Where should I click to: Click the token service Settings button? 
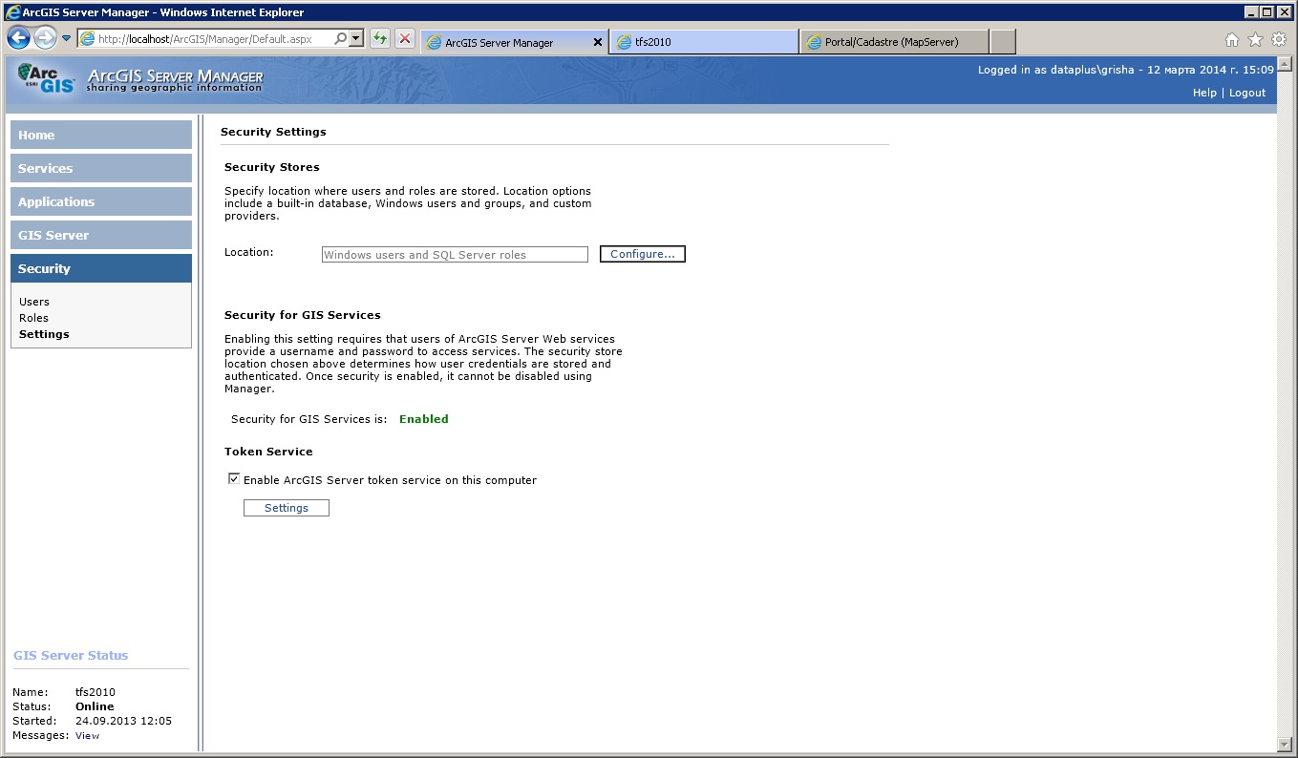coord(287,508)
